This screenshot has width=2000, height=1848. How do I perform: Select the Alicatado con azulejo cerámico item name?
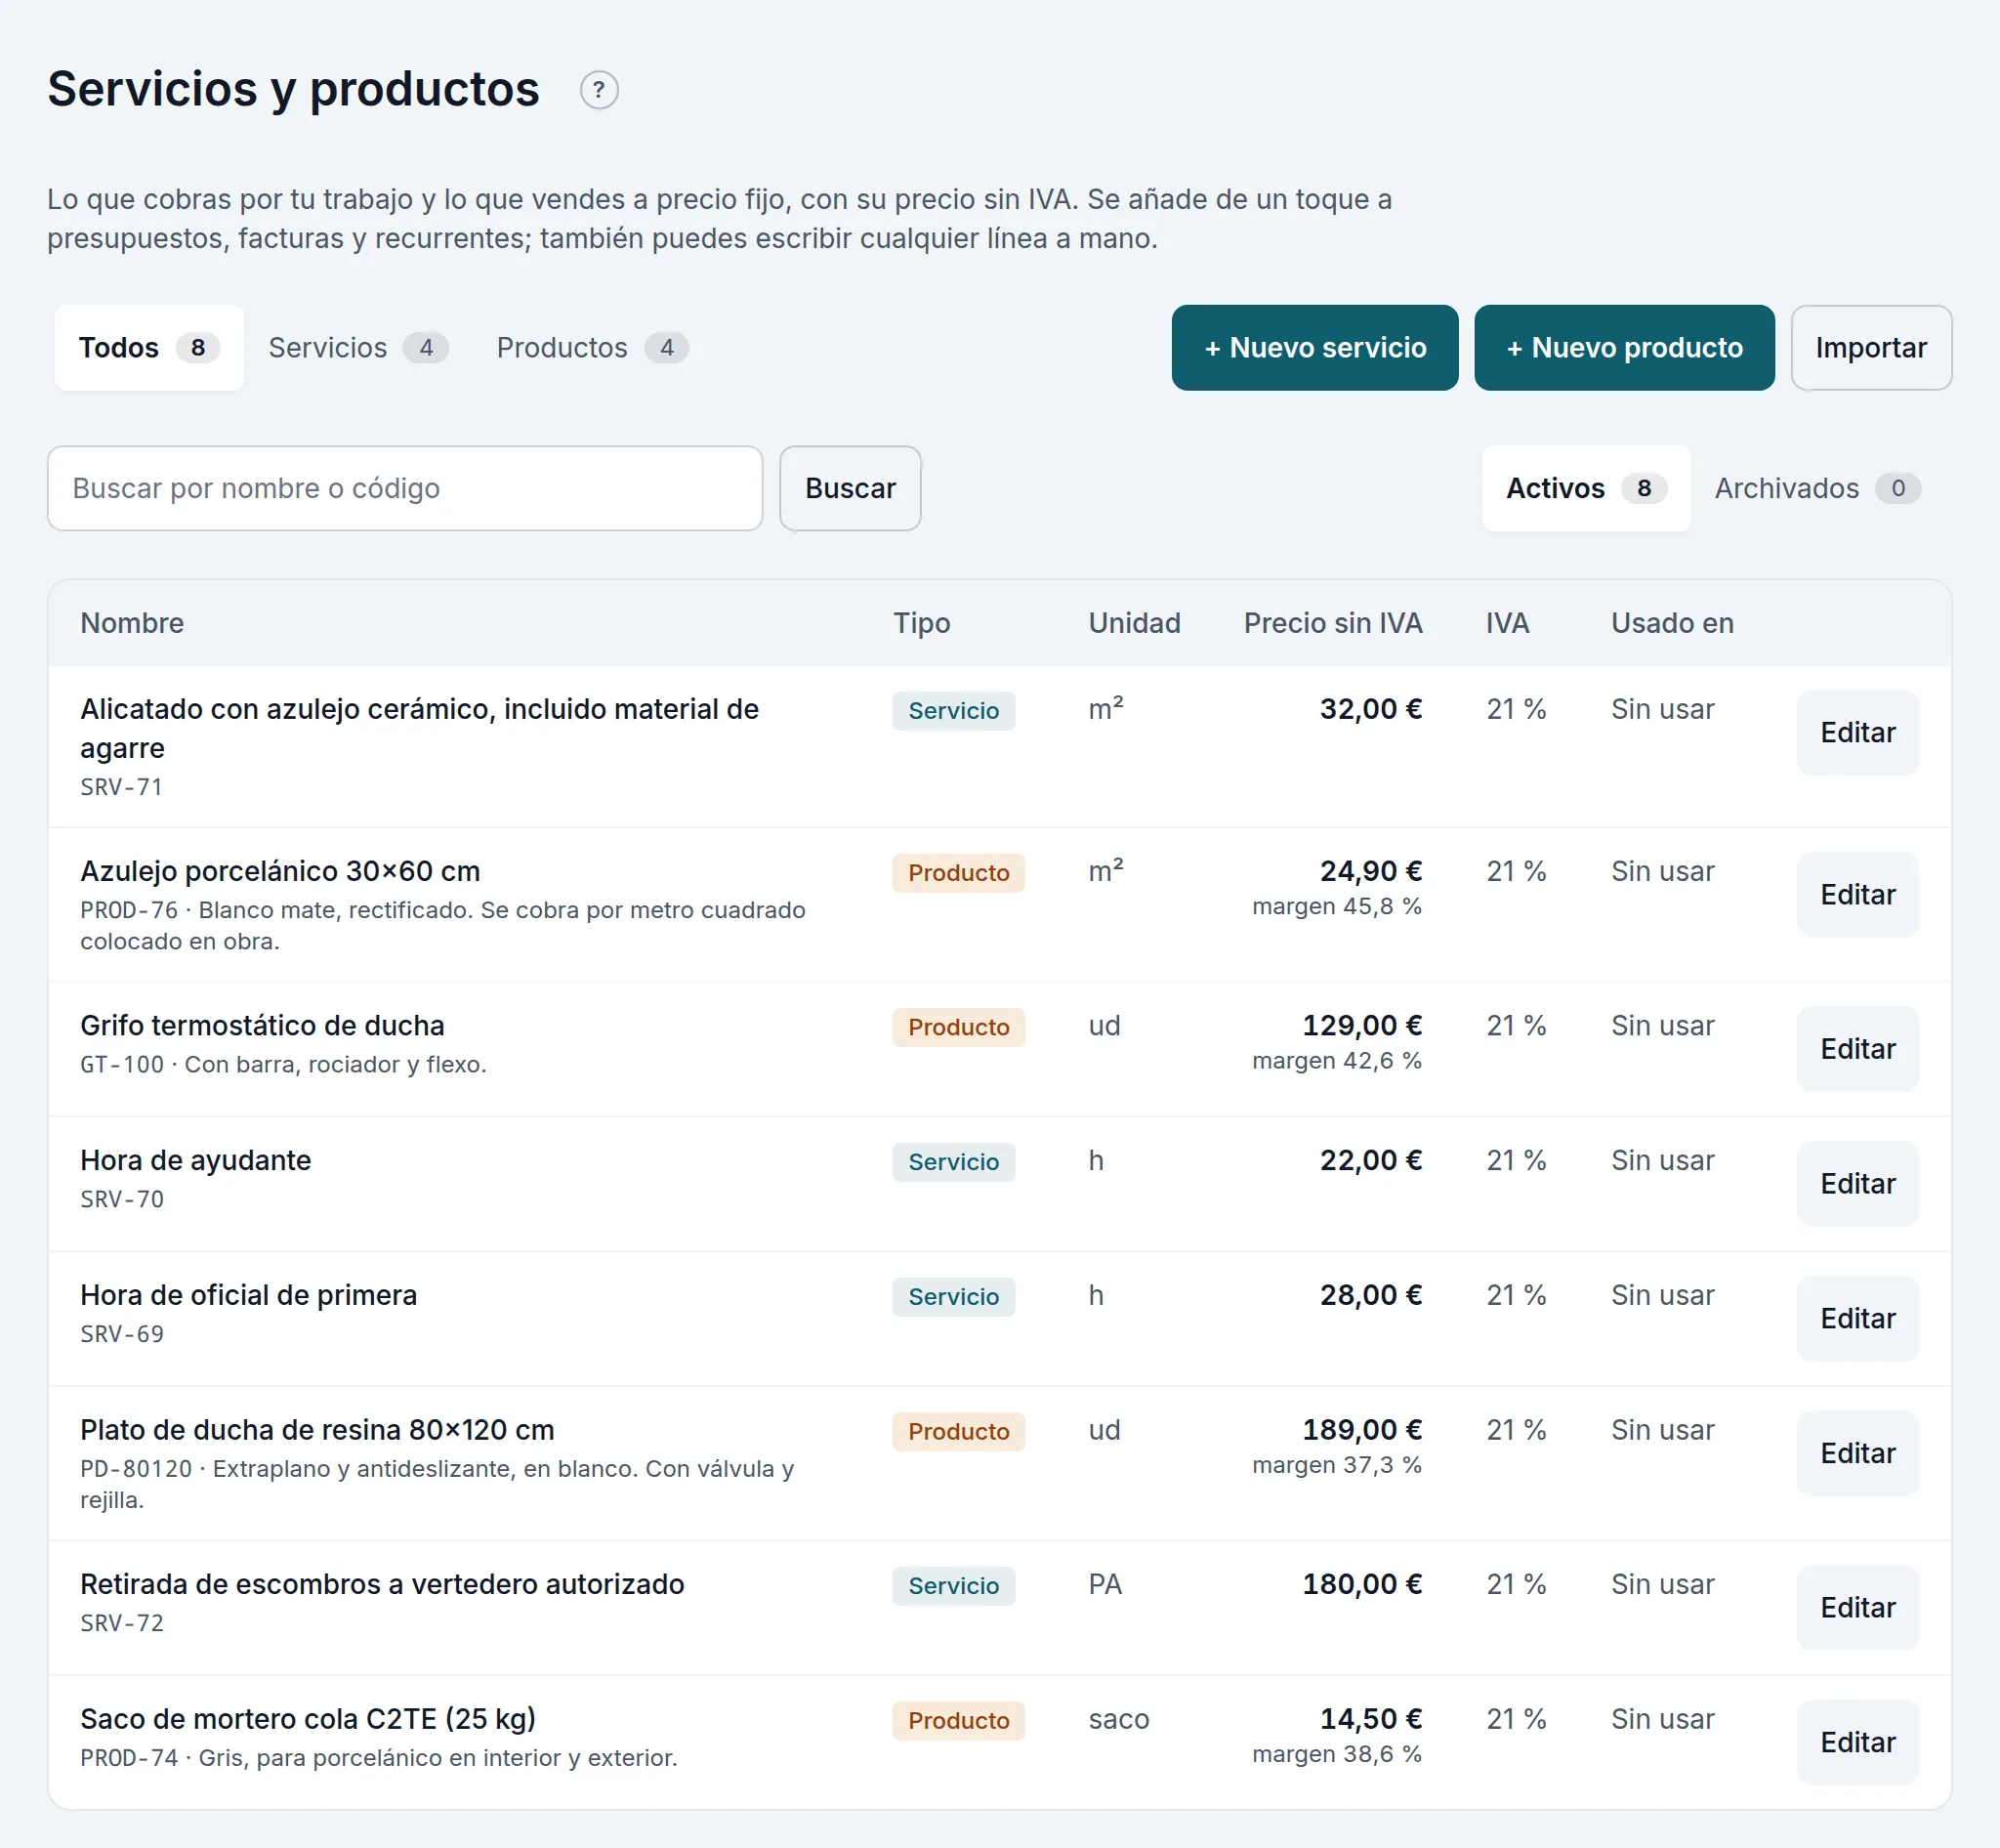(x=419, y=728)
